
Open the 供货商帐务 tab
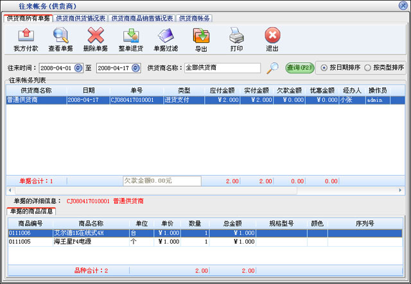(194, 18)
